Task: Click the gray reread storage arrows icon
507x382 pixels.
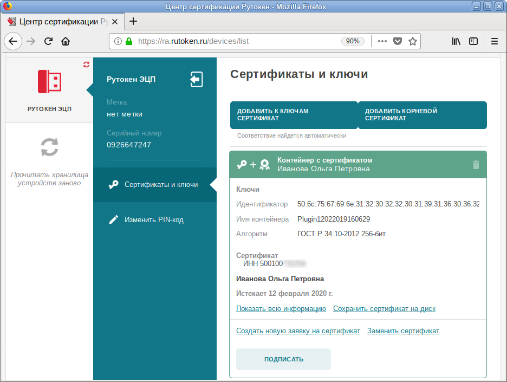Action: (49, 147)
